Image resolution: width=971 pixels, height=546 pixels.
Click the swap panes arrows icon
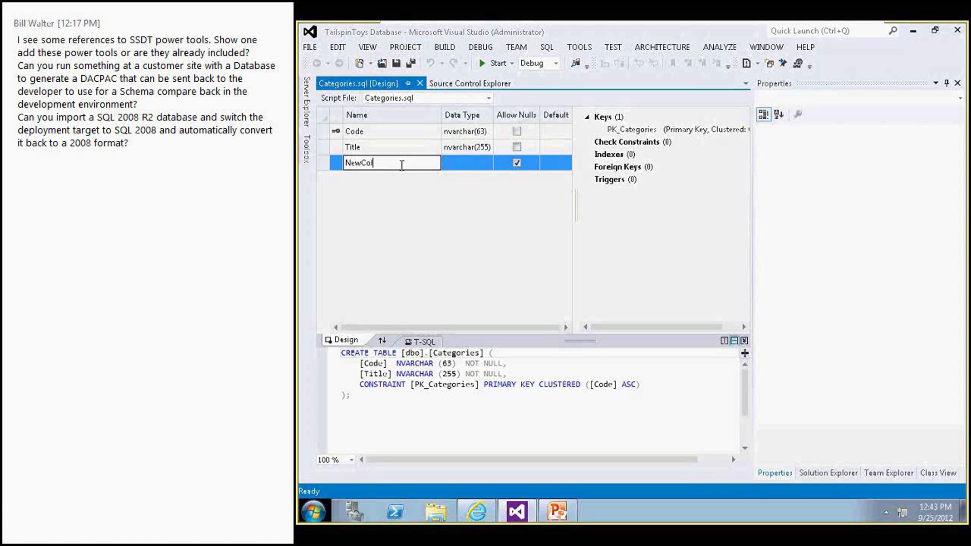point(382,340)
